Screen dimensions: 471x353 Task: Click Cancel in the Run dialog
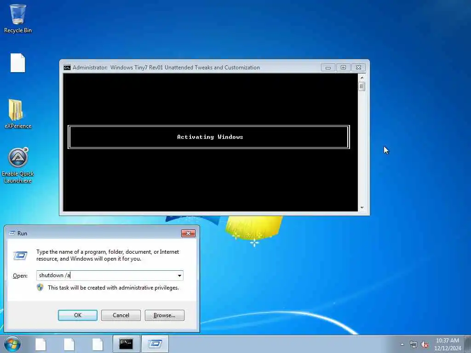tap(121, 315)
